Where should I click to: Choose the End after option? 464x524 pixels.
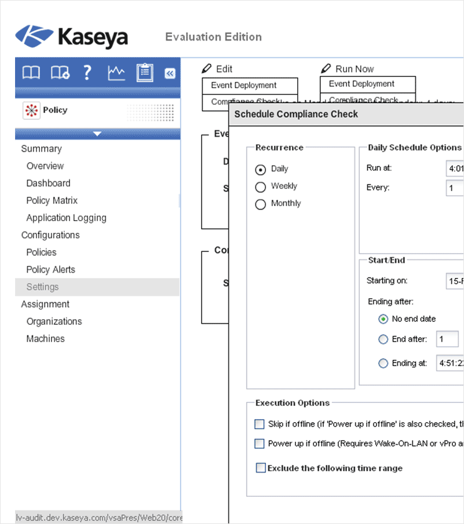[383, 339]
